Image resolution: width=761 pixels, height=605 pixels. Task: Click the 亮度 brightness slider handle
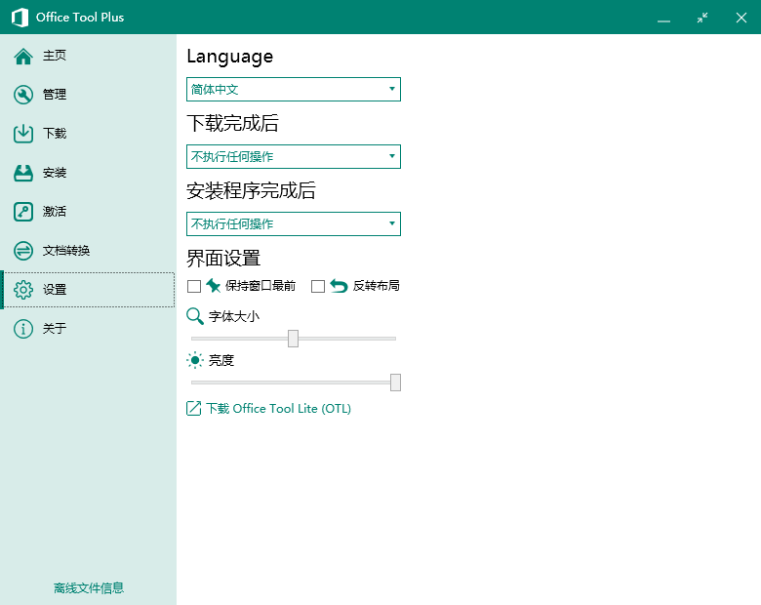click(x=395, y=383)
